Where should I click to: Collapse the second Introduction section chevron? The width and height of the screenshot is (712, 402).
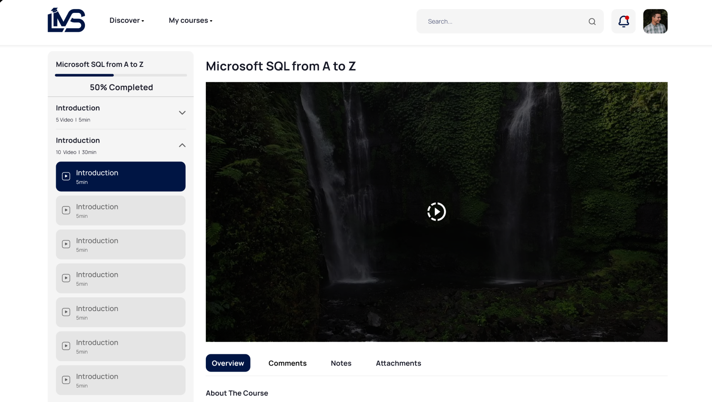pos(182,145)
